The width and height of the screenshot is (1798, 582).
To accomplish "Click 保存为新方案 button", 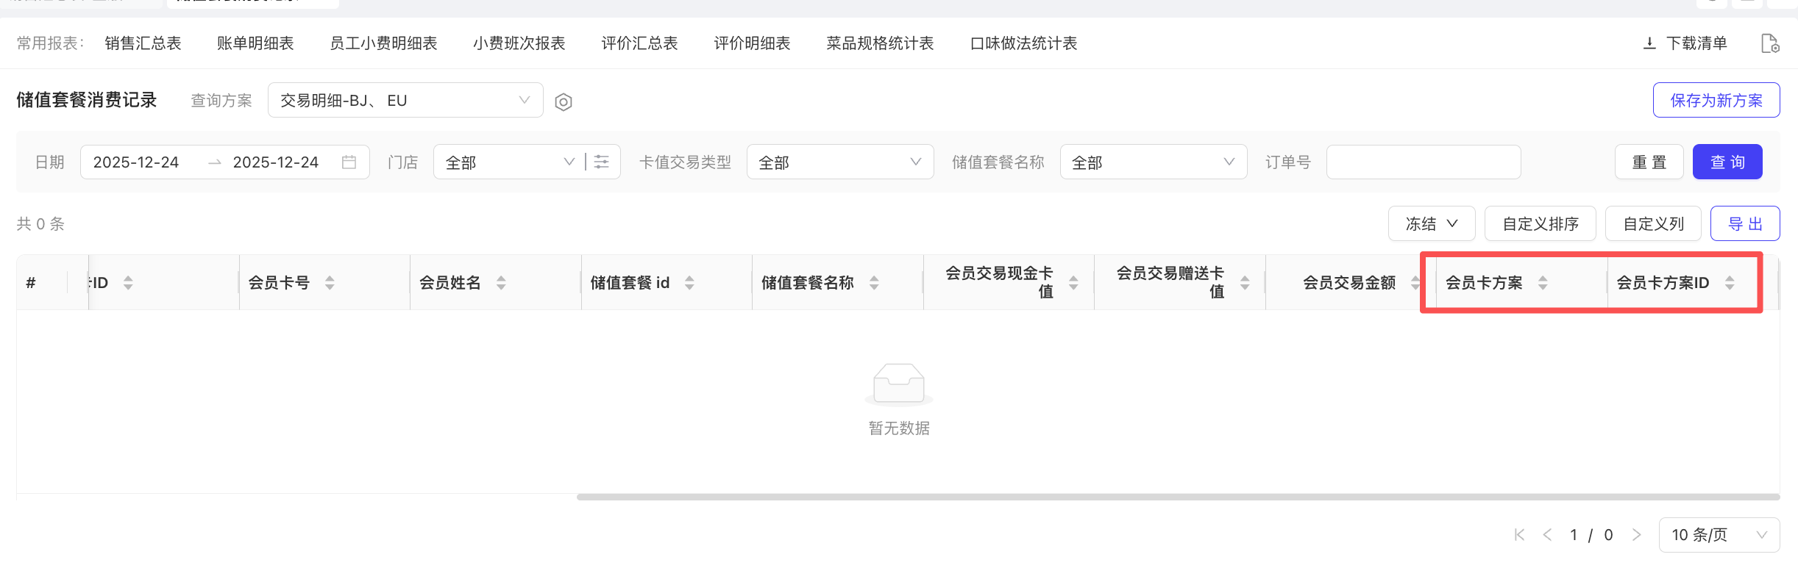I will point(1716,101).
